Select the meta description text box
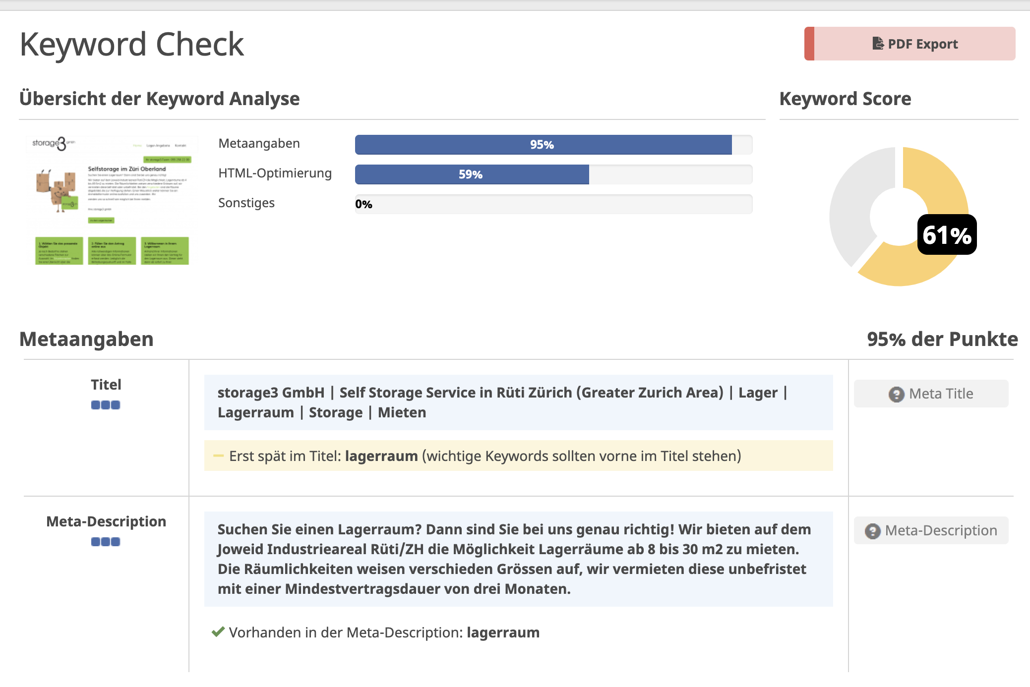Image resolution: width=1030 pixels, height=687 pixels. 518,559
